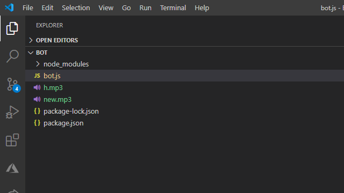Open the Azure view
Screen dimensions: 344x193
tap(12, 168)
